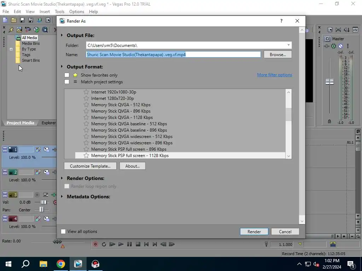Click the New project icon in Vegas toolbar
Image resolution: width=362 pixels, height=271 pixels.
tap(5, 20)
